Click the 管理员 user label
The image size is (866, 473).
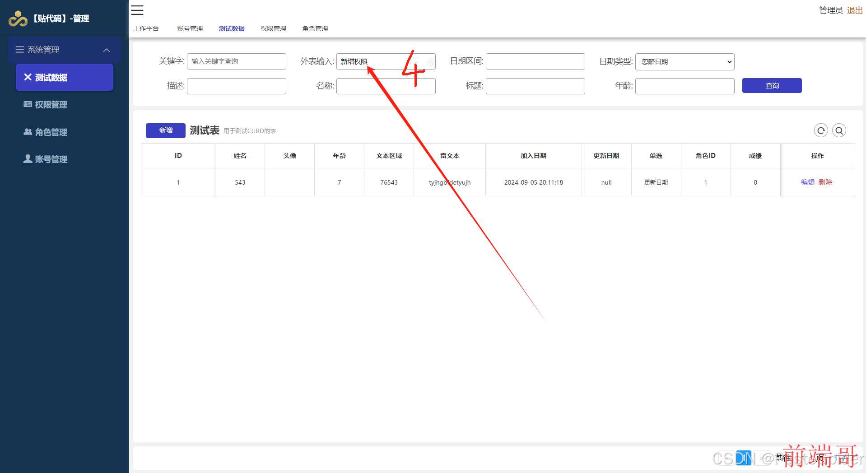point(831,10)
